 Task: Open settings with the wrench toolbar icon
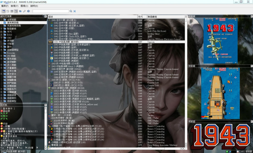(x=24, y=11)
